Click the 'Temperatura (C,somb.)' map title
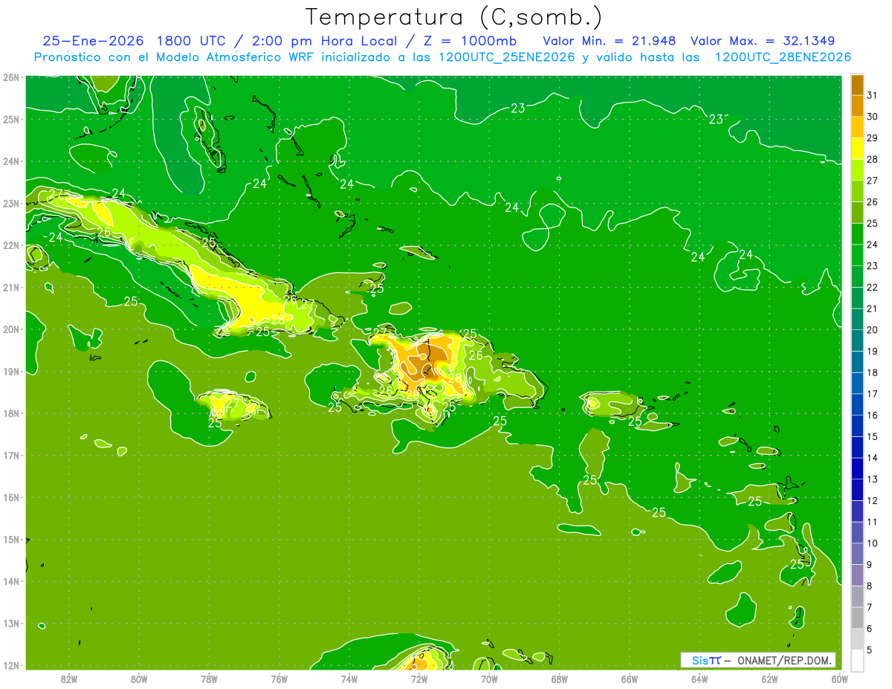892x689 pixels. coord(454,17)
